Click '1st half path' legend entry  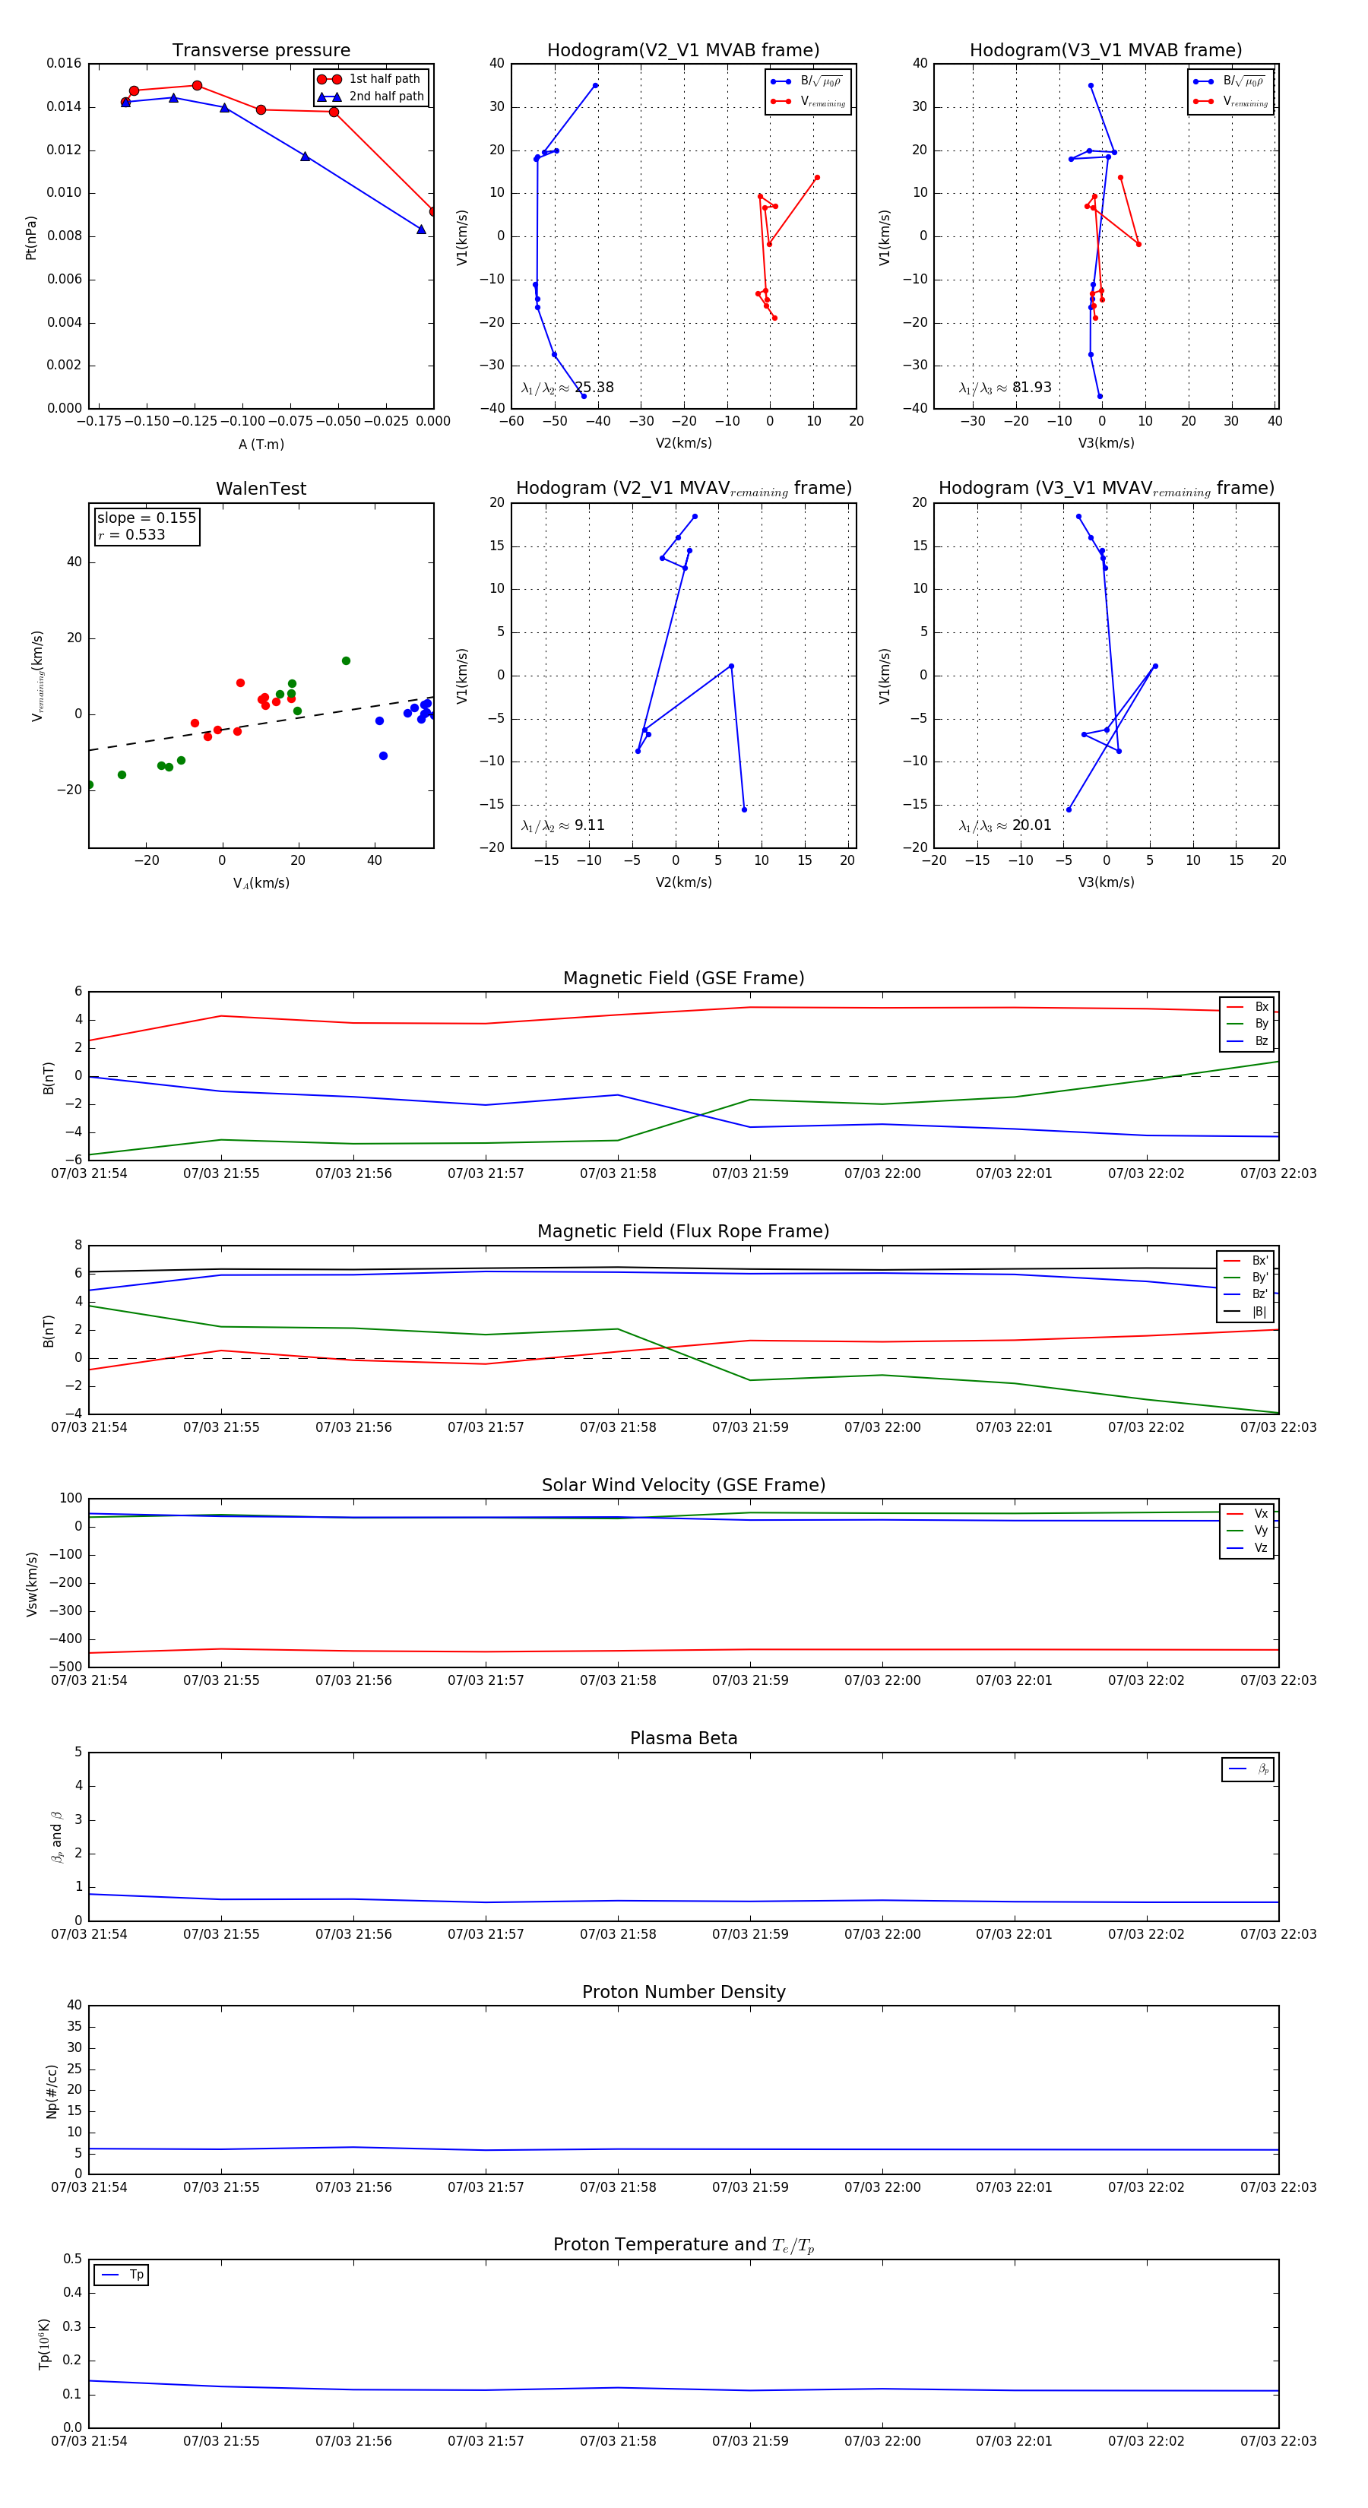(x=371, y=79)
